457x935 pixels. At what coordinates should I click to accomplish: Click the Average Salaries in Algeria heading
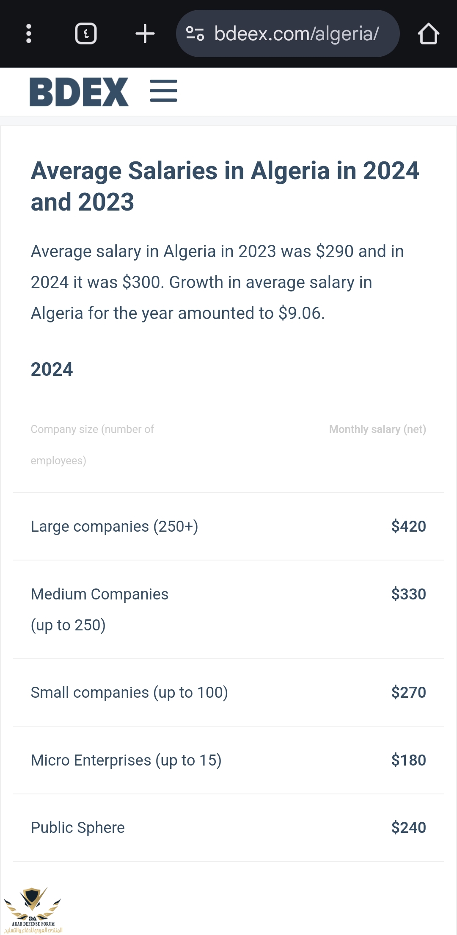(225, 186)
